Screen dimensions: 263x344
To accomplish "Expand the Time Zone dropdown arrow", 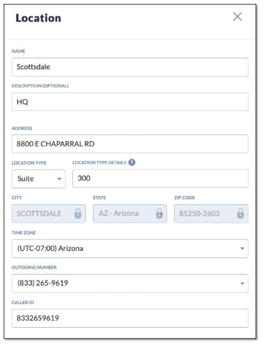I will 242,248.
